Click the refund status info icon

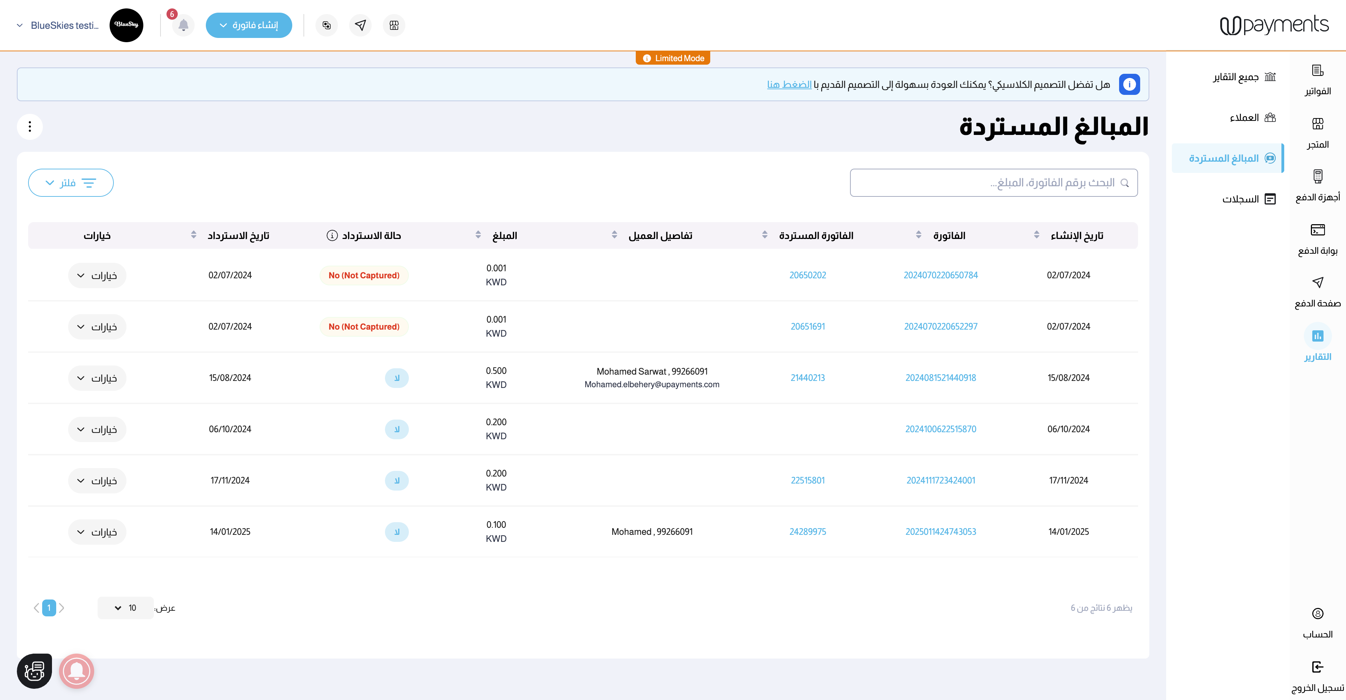(x=332, y=236)
